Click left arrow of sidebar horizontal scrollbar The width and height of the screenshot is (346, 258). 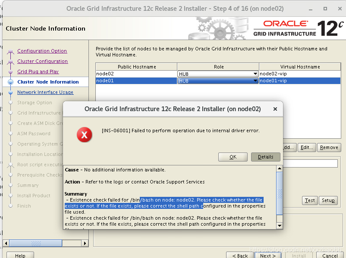coord(6,243)
